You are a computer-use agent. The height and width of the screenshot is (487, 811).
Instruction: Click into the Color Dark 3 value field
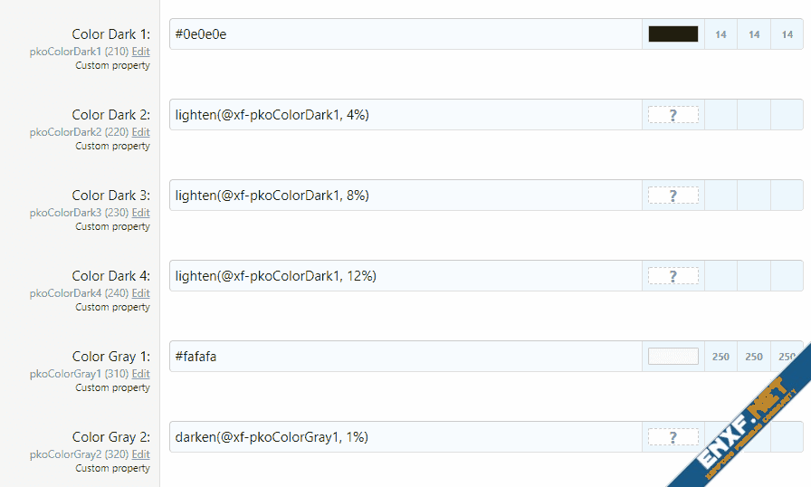click(405, 196)
